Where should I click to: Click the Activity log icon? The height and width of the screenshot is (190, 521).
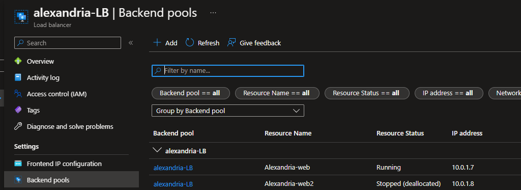(18, 77)
